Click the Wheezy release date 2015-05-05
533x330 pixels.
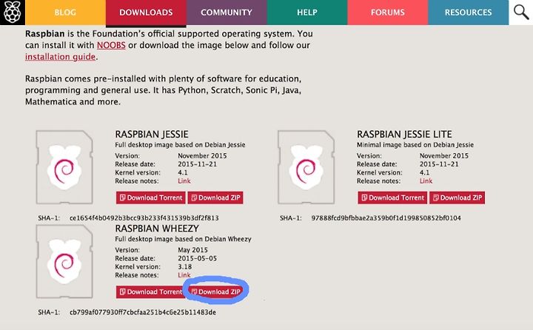197,258
